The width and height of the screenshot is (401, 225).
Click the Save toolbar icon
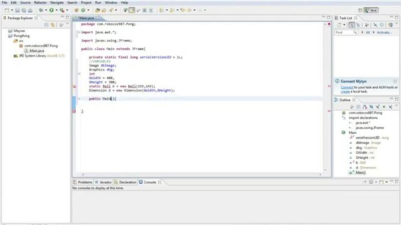pyautogui.click(x=18, y=10)
